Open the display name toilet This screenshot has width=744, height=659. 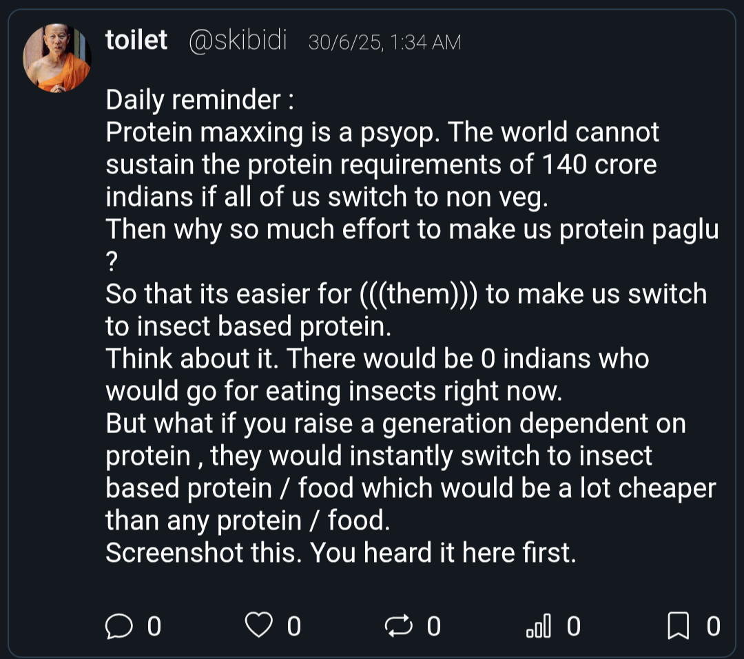pyautogui.click(x=136, y=39)
